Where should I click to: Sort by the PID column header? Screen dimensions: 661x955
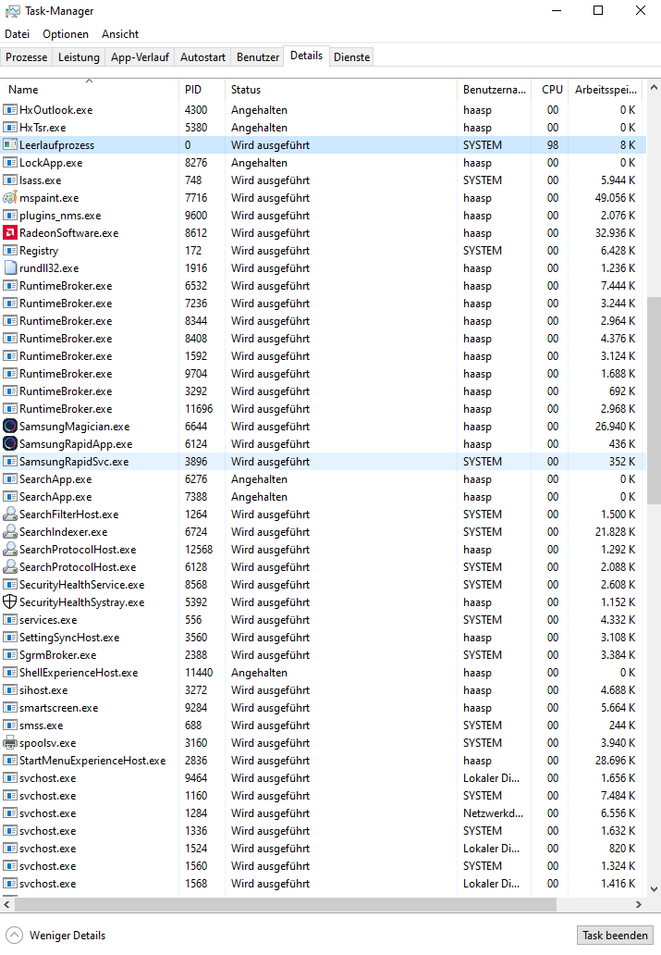[202, 90]
